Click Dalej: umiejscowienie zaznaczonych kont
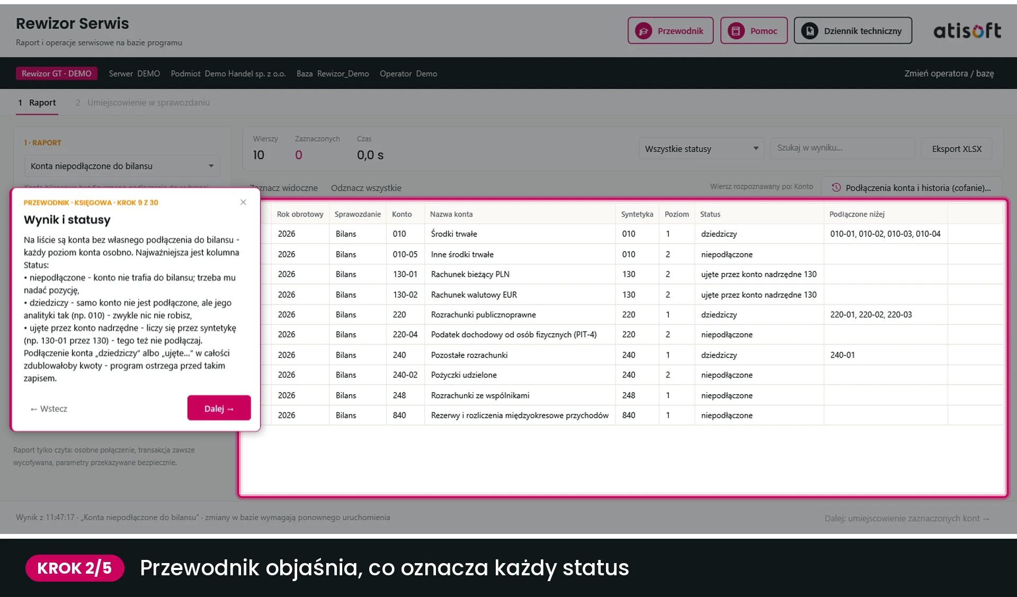Image resolution: width=1017 pixels, height=597 pixels. pos(907,518)
